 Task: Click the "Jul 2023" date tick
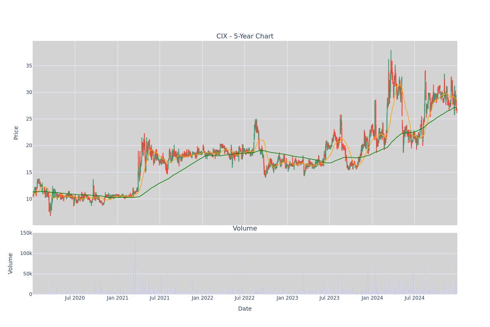(330, 298)
